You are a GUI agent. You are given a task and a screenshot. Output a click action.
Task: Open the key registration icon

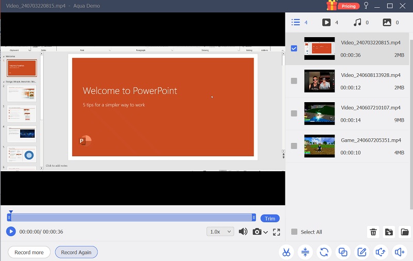[x=366, y=6]
